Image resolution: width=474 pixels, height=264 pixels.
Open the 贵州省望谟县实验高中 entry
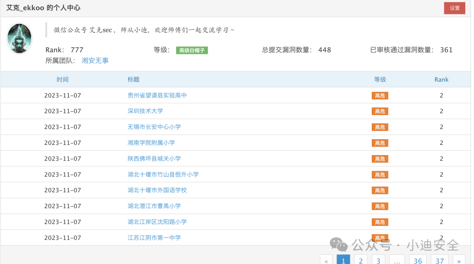tap(157, 95)
